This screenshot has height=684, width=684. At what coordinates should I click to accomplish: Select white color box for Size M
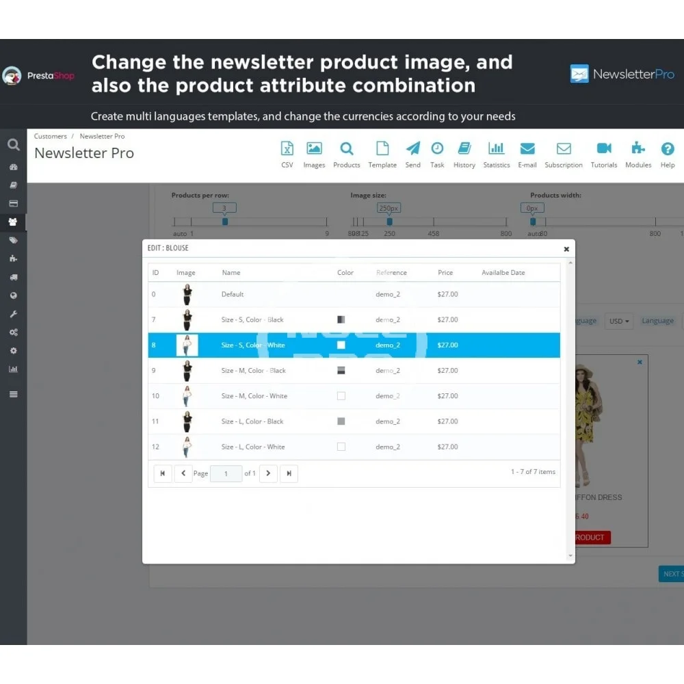pyautogui.click(x=341, y=396)
